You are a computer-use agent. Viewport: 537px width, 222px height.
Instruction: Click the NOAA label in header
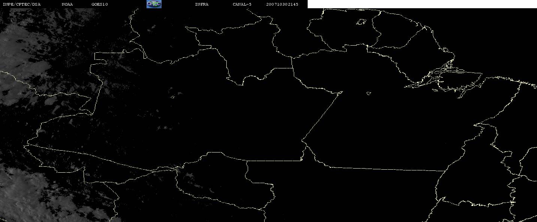coord(67,4)
